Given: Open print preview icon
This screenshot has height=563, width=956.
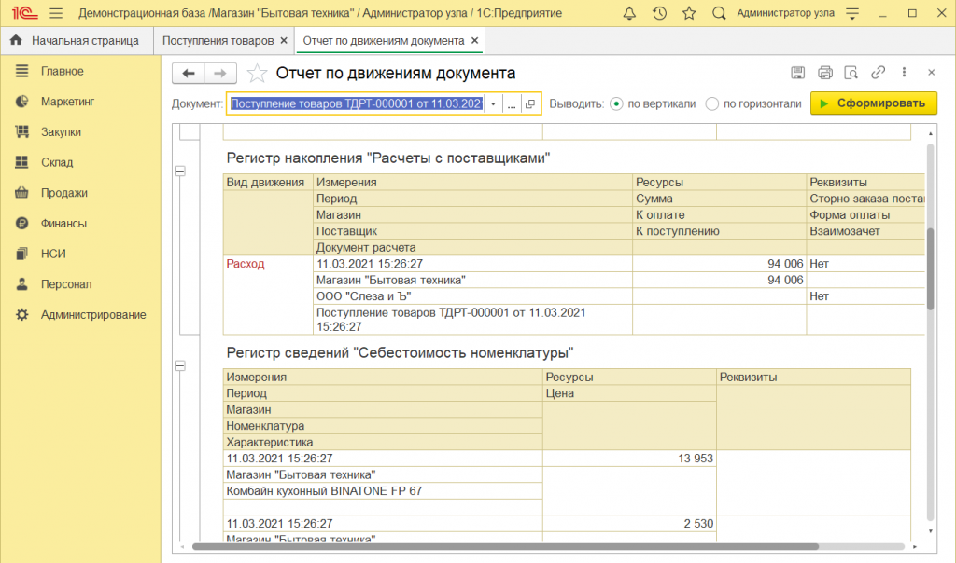Looking at the screenshot, I should coord(851,73).
